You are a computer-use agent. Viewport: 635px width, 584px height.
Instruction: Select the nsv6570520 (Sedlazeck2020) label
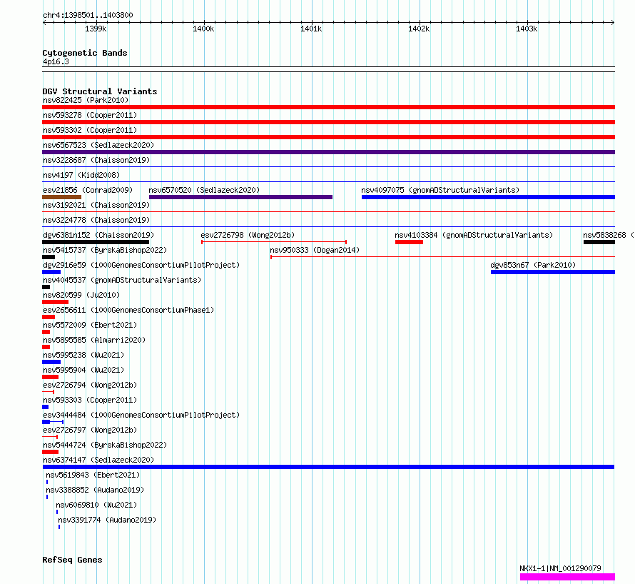tap(204, 190)
